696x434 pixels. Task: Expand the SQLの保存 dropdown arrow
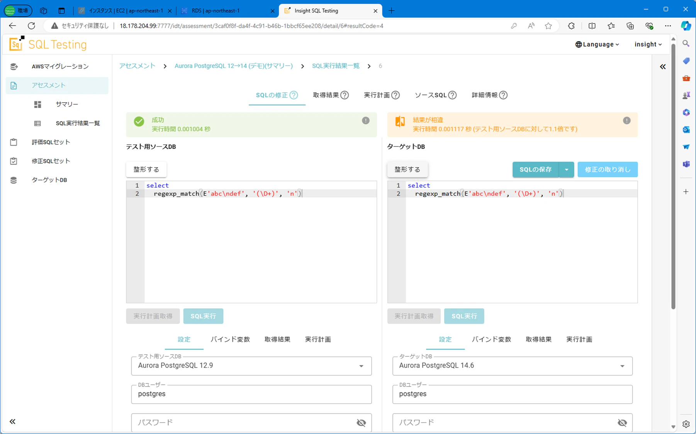click(x=567, y=169)
